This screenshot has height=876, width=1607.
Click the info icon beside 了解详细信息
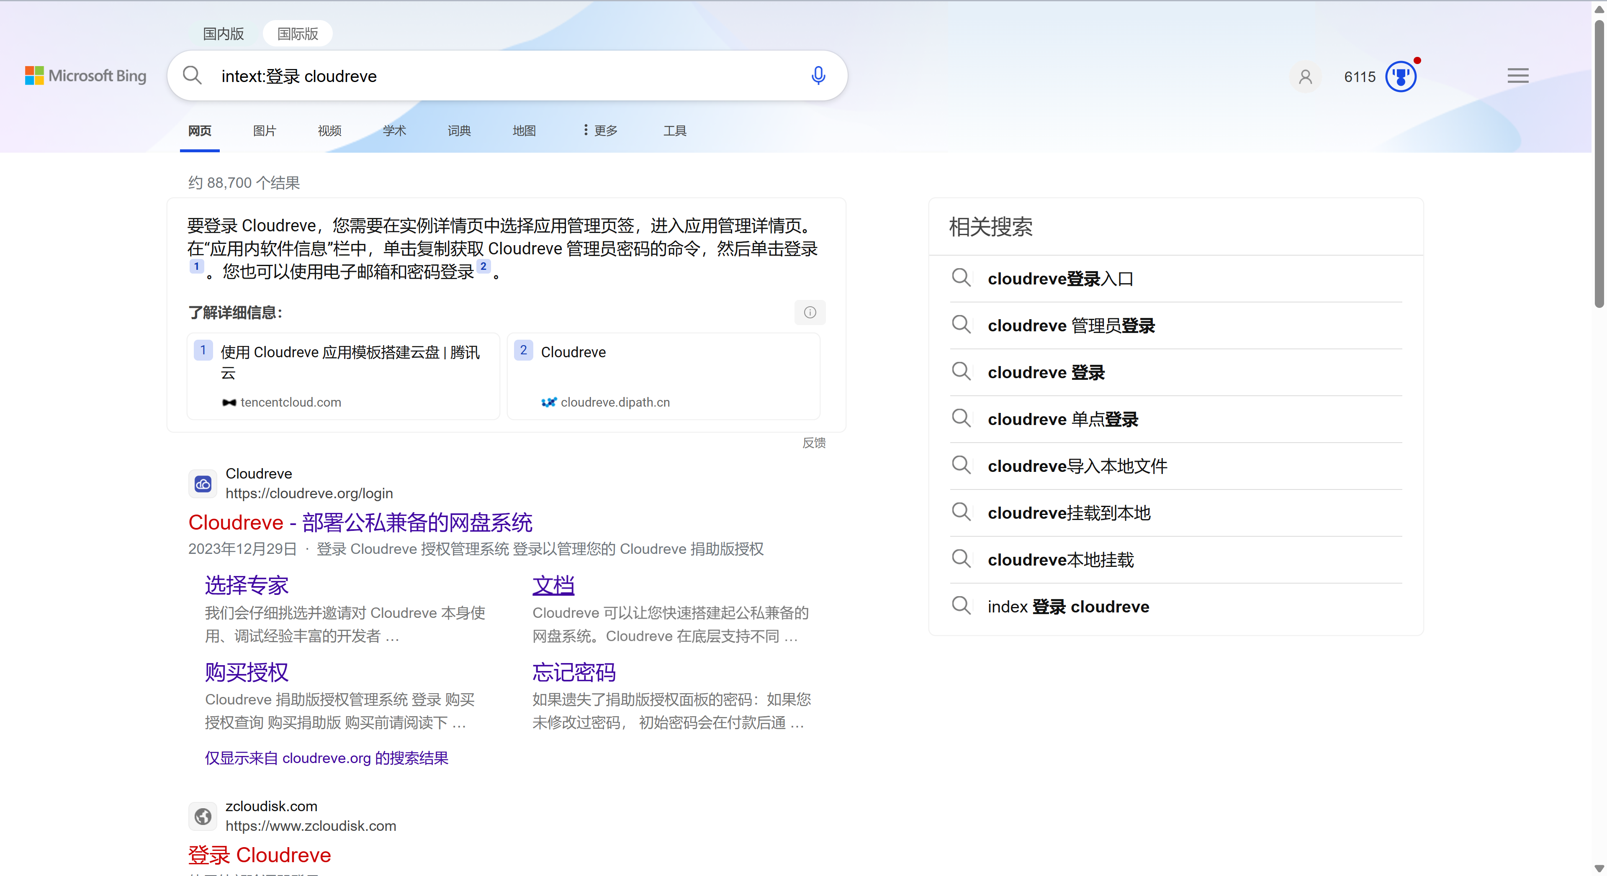pos(810,312)
